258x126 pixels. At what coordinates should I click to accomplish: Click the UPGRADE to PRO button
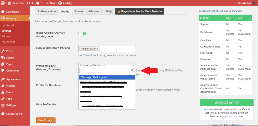227,103
